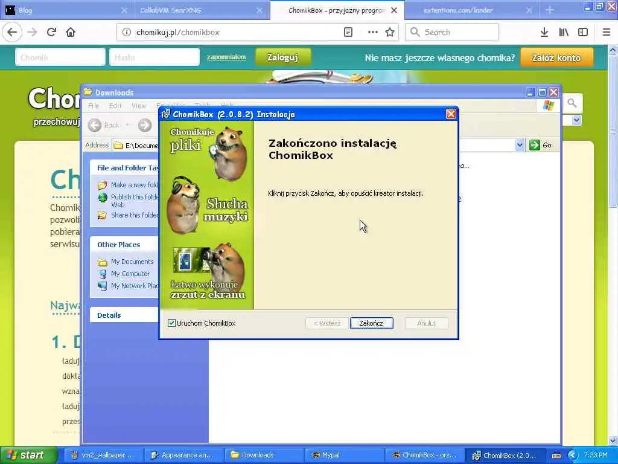Open page actions three-dot menu

pos(372,32)
